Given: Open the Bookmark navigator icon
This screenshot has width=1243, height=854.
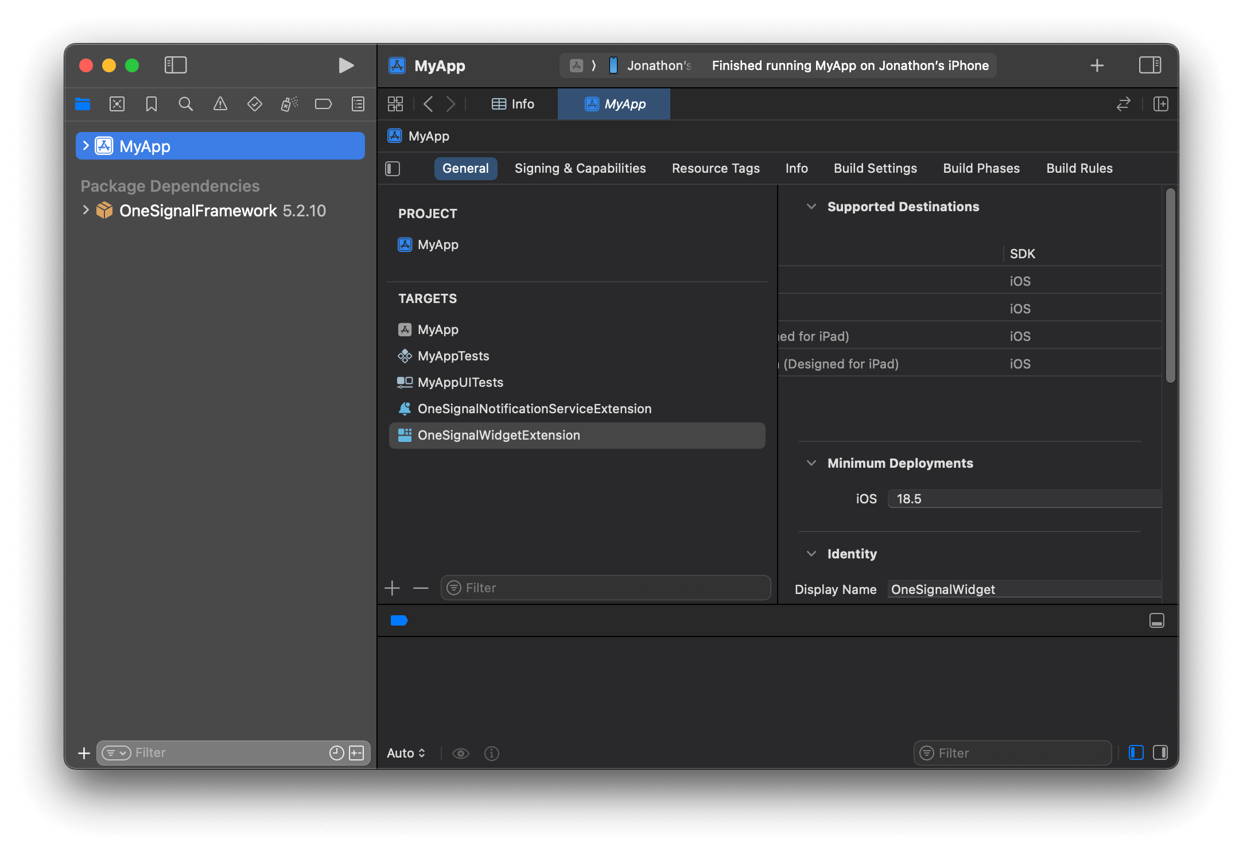Looking at the screenshot, I should (152, 104).
